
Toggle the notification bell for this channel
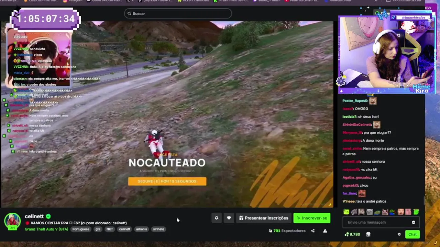[x=217, y=218]
